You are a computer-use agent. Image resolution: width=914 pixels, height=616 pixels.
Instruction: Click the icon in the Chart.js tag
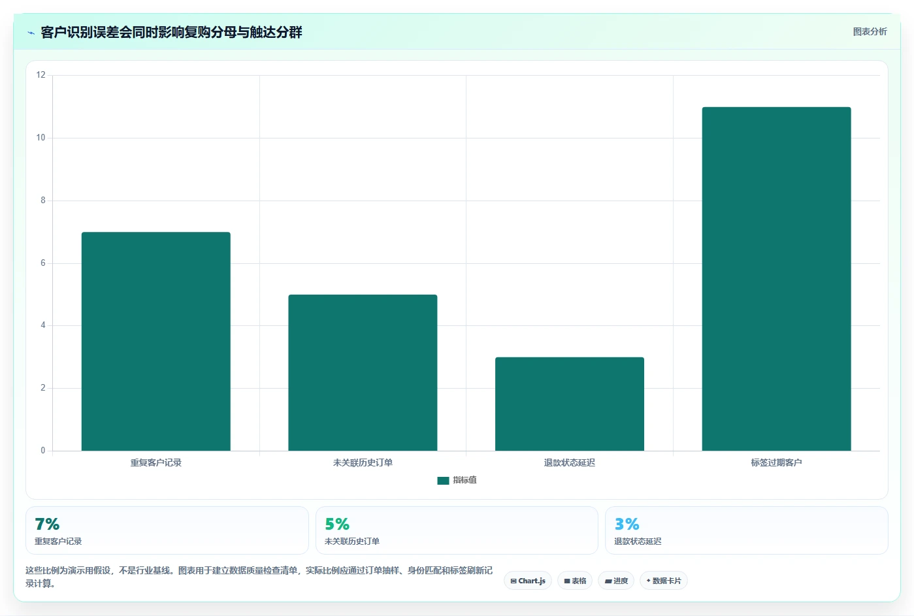pos(514,581)
